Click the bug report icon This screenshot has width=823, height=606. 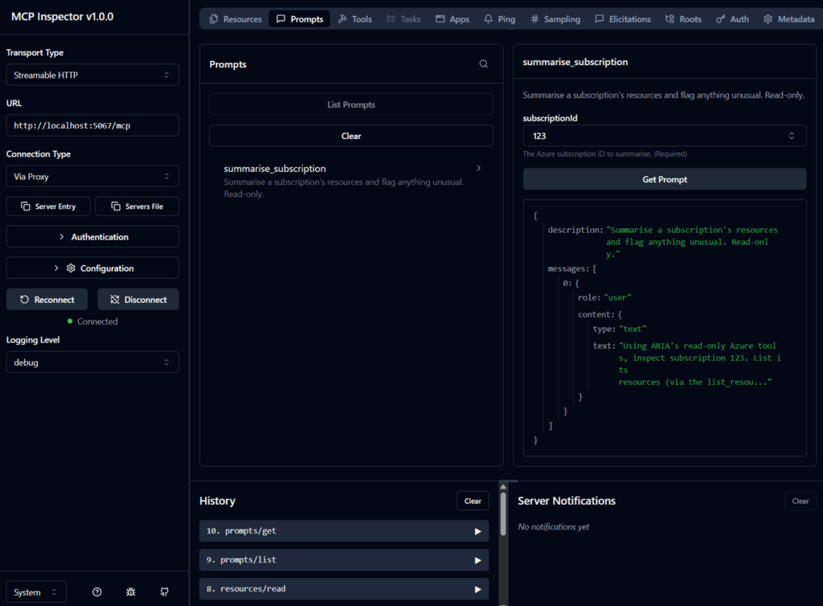pyautogui.click(x=131, y=592)
